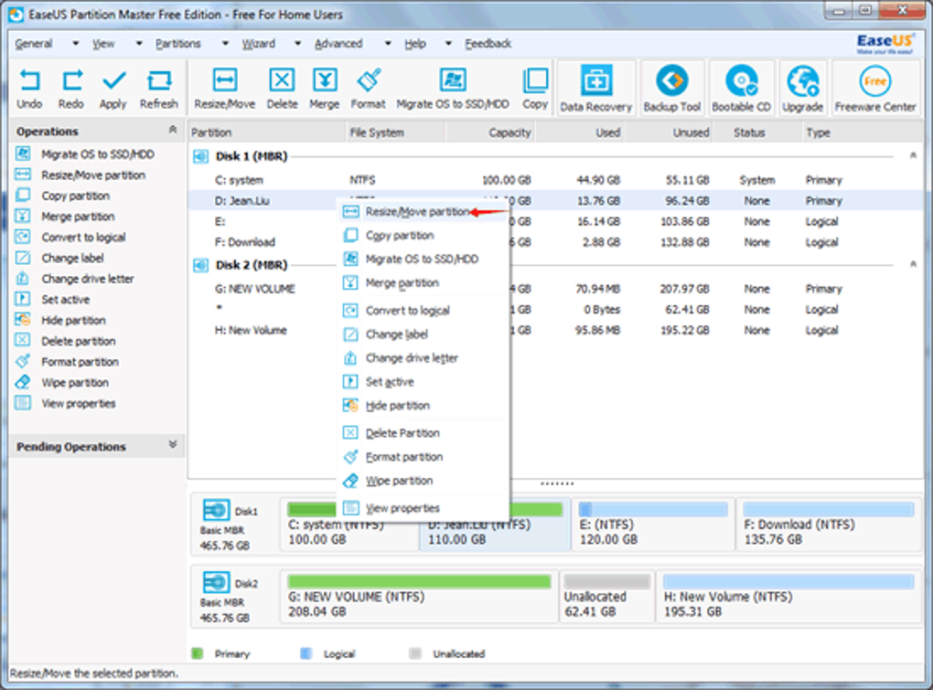Open the Help menu

[x=414, y=43]
